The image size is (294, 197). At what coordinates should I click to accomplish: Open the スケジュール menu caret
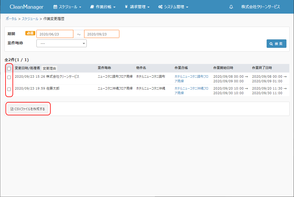[80, 7]
